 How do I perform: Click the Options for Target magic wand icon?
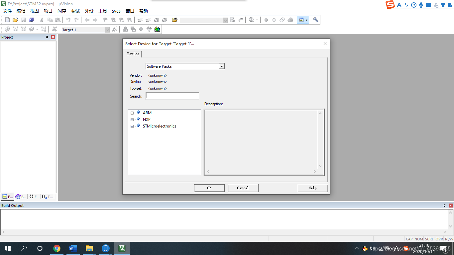click(x=115, y=29)
